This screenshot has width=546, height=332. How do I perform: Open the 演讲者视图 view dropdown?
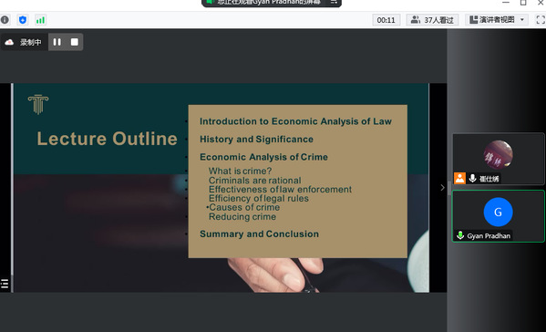tap(497, 20)
